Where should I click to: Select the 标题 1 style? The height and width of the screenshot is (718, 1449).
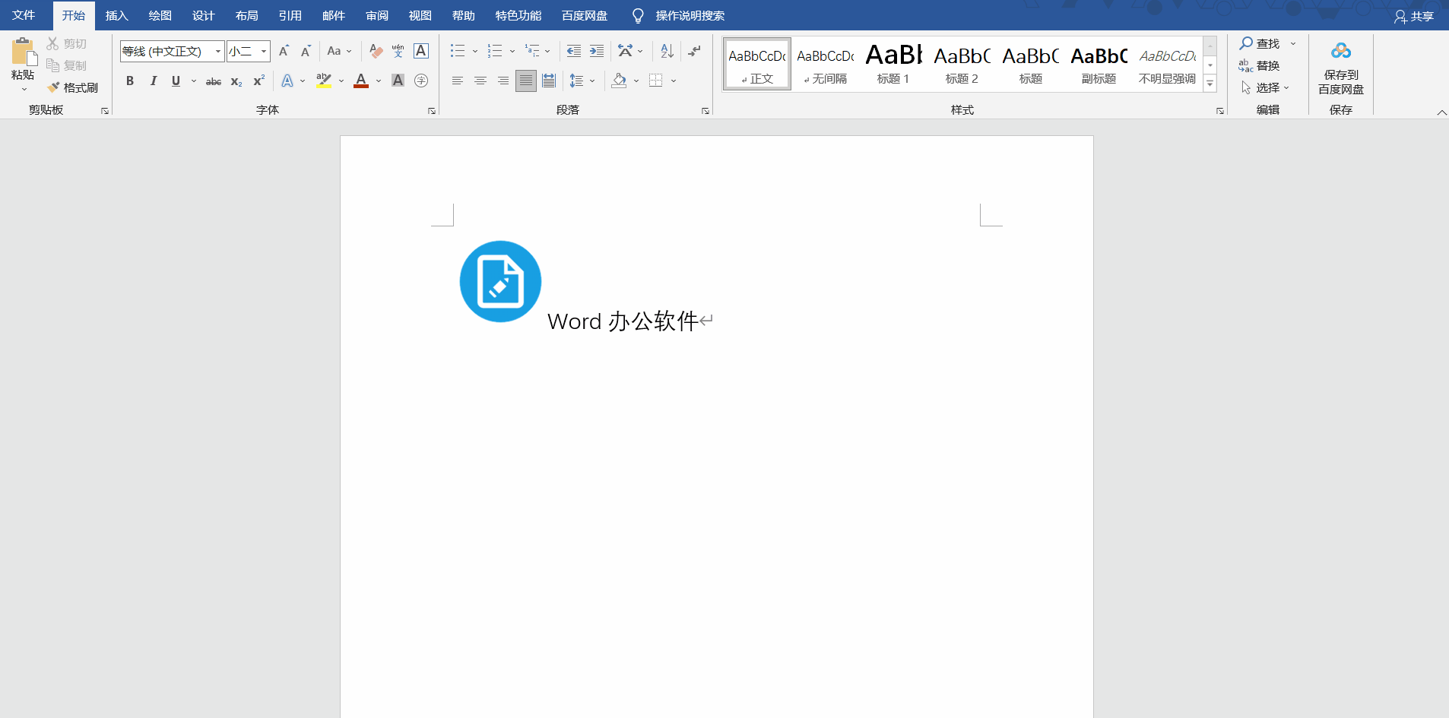893,64
